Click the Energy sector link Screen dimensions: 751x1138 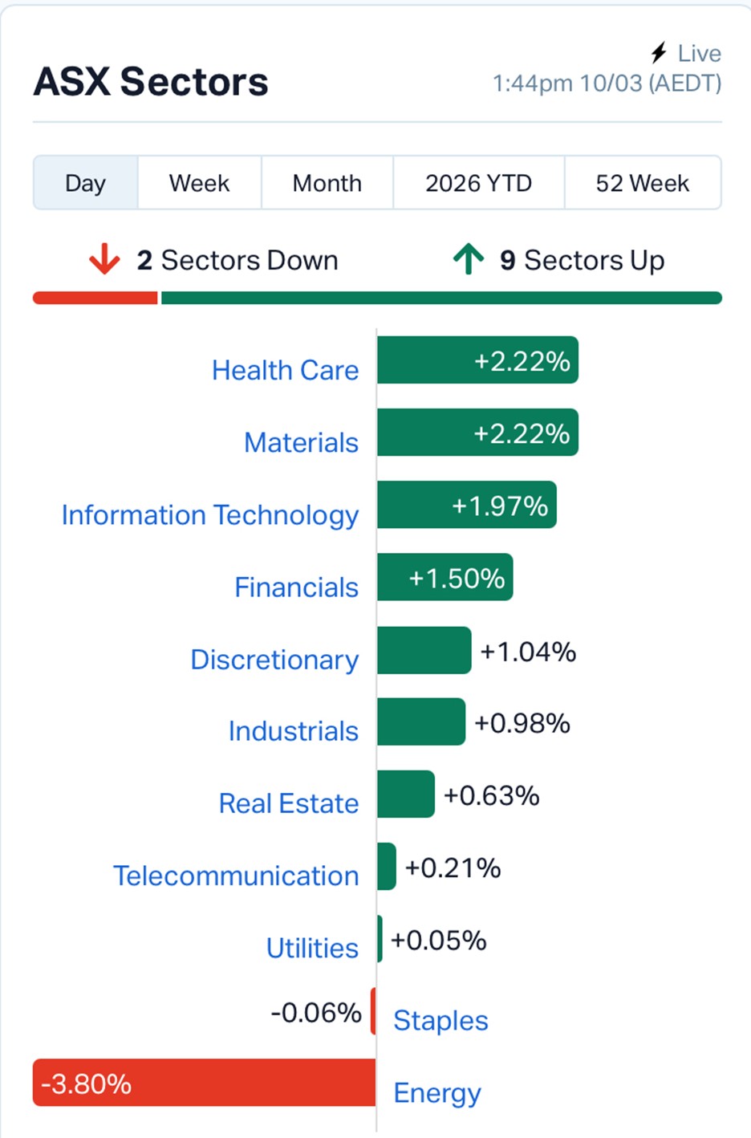[x=437, y=1092]
